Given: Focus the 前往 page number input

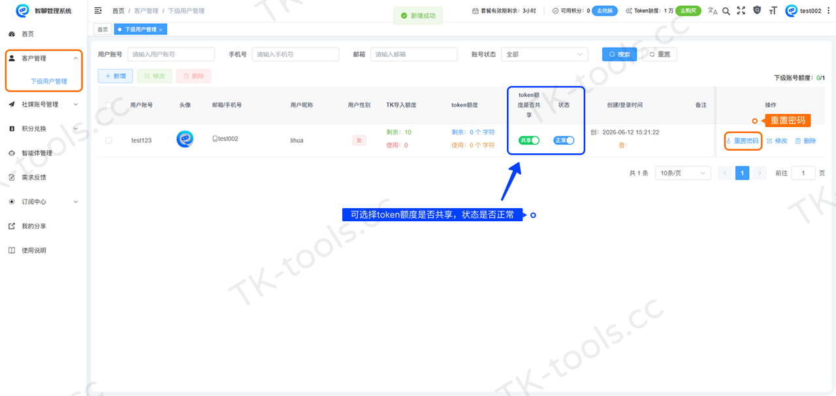Looking at the screenshot, I should [803, 173].
